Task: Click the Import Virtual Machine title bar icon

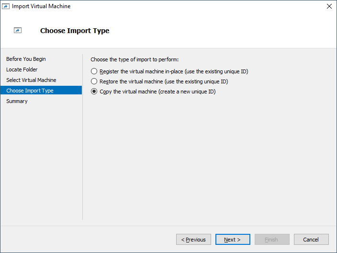Action: tap(6, 6)
